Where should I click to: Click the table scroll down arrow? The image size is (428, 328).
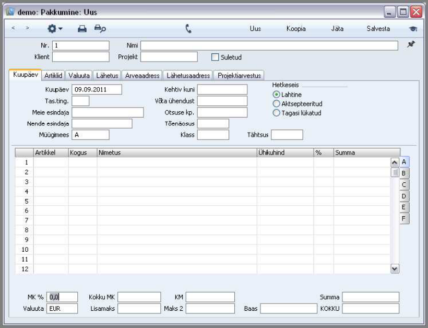click(395, 269)
